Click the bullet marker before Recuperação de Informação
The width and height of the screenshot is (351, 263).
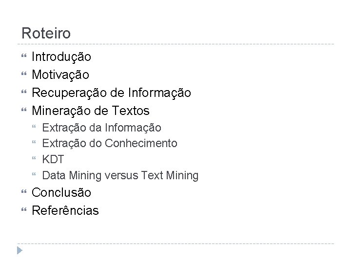pos(24,93)
